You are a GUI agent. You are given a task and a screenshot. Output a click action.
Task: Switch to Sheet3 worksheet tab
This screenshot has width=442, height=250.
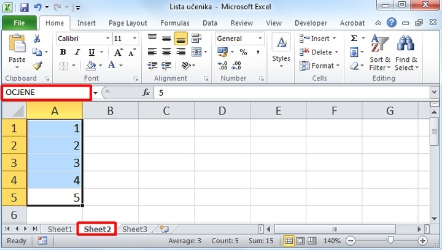[x=134, y=229]
